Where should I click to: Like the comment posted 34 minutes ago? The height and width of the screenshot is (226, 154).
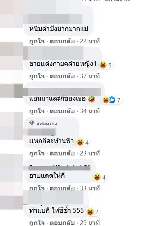37,111
